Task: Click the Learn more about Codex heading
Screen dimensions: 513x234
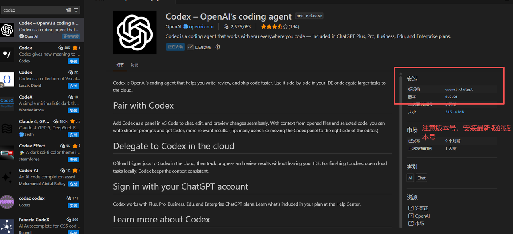Action: tap(162, 219)
